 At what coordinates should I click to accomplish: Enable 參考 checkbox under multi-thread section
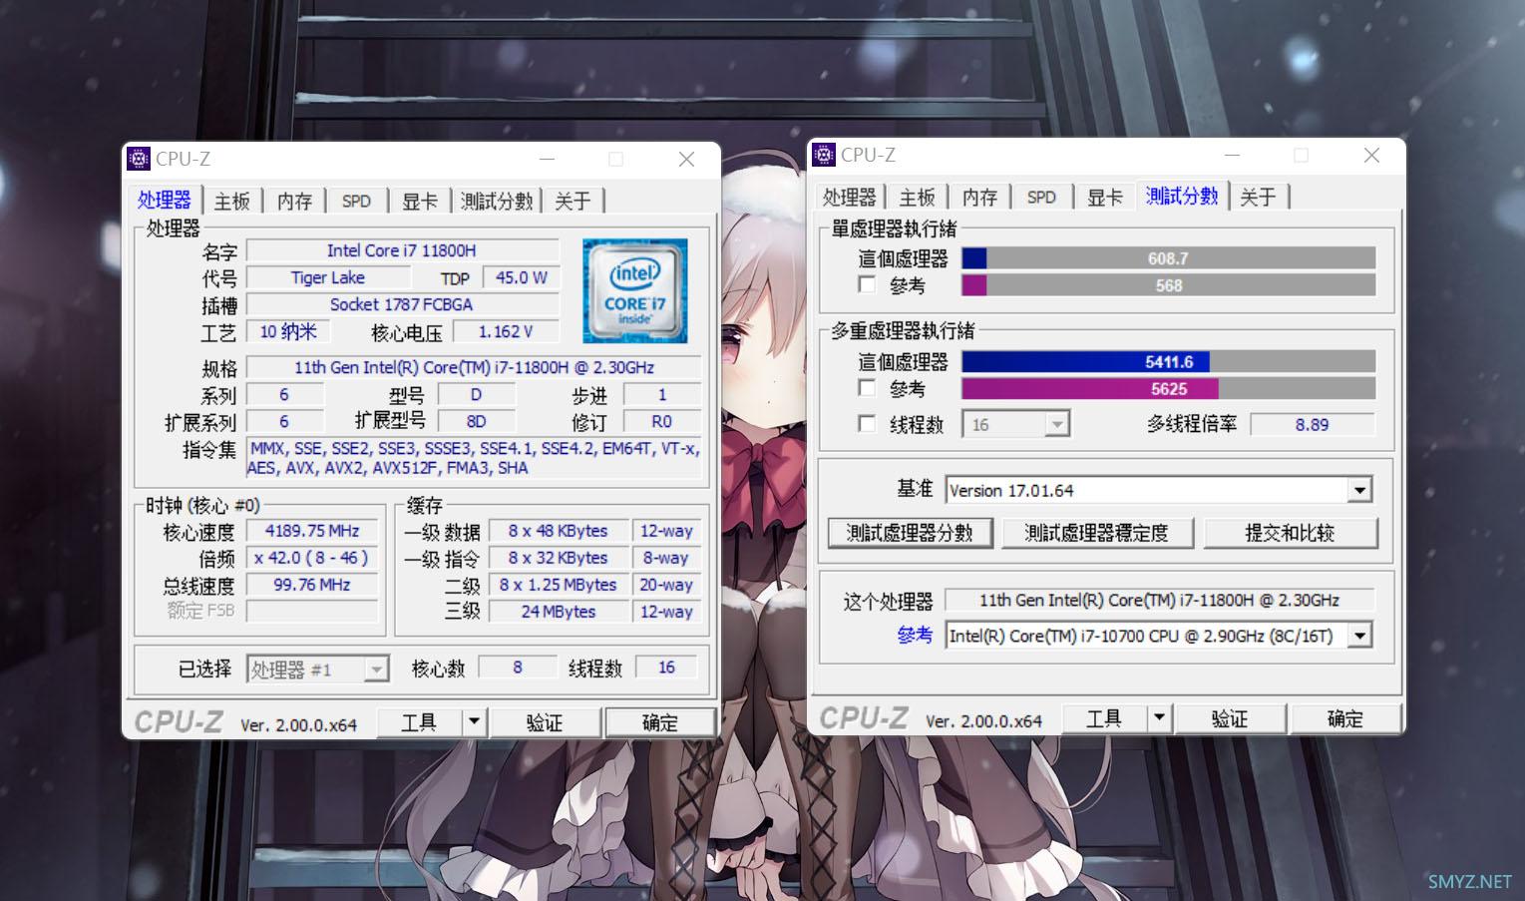pos(868,388)
